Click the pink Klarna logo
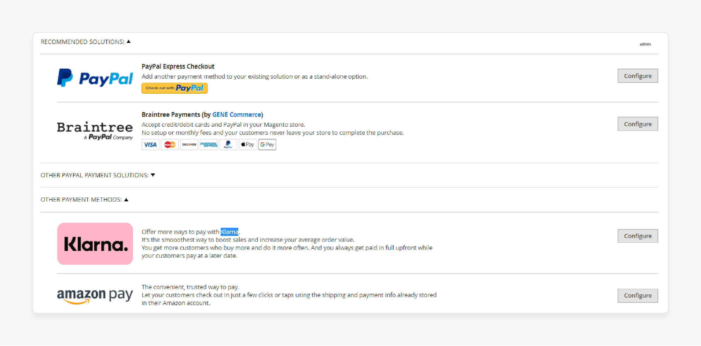 95,244
